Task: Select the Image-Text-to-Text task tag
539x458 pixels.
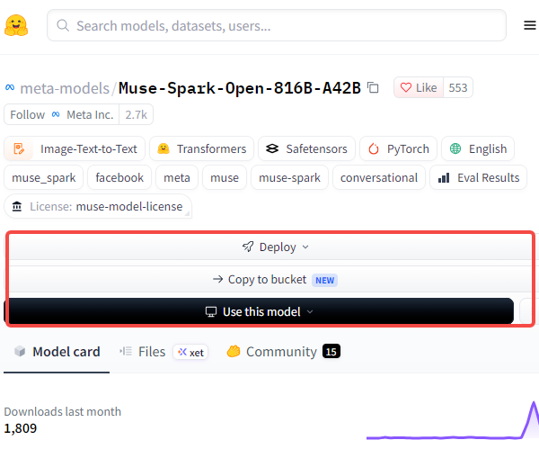Action: pos(75,148)
